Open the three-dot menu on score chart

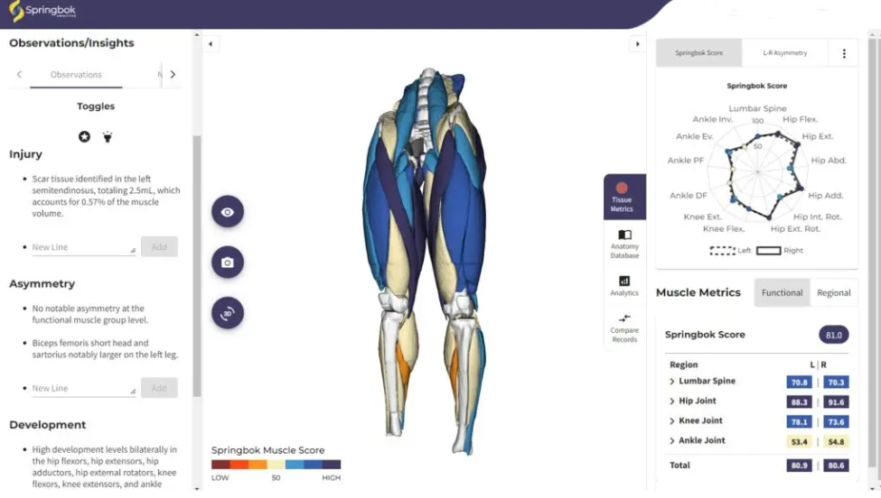pos(844,53)
